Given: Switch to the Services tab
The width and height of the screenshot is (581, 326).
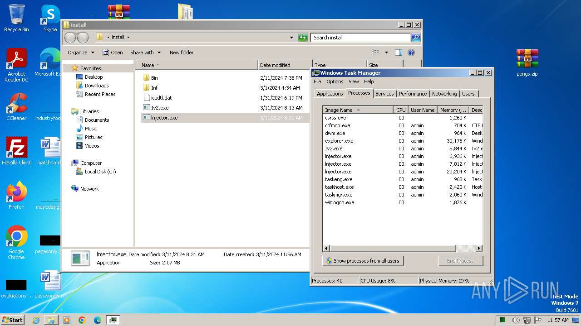Looking at the screenshot, I should coord(384,94).
